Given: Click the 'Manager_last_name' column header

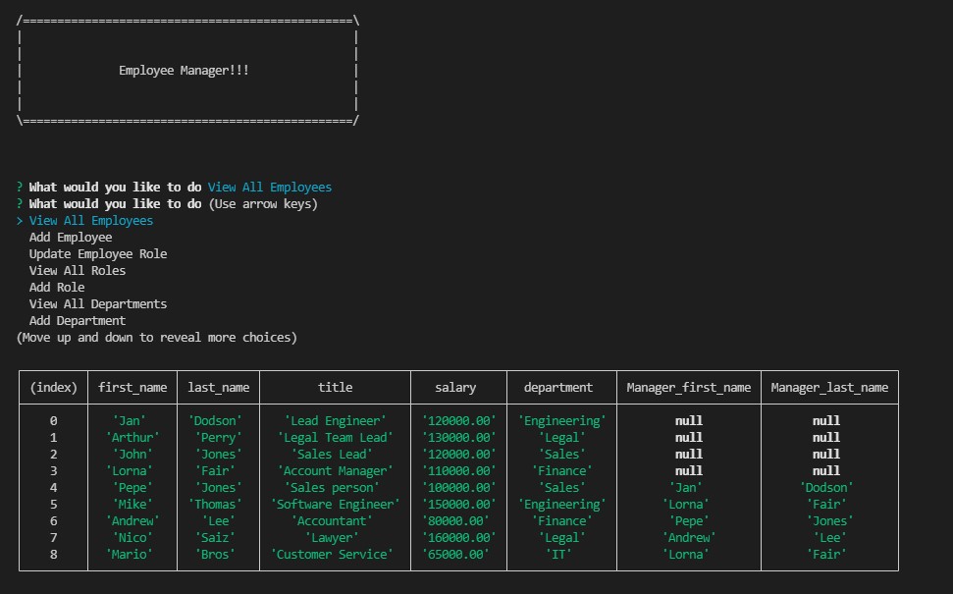Looking at the screenshot, I should click(x=829, y=387).
